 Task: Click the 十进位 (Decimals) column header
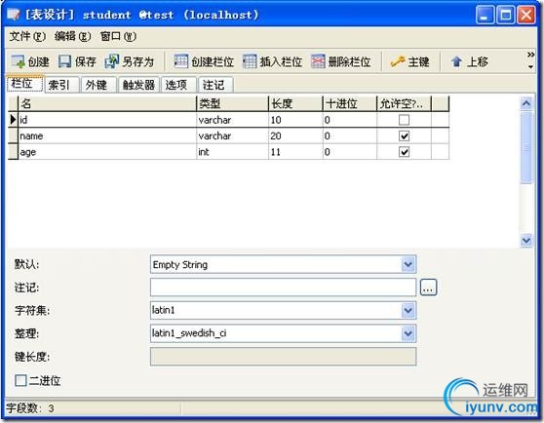point(350,103)
